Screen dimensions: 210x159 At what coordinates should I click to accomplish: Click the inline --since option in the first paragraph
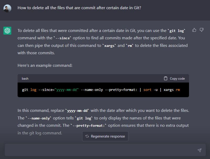tap(62, 38)
